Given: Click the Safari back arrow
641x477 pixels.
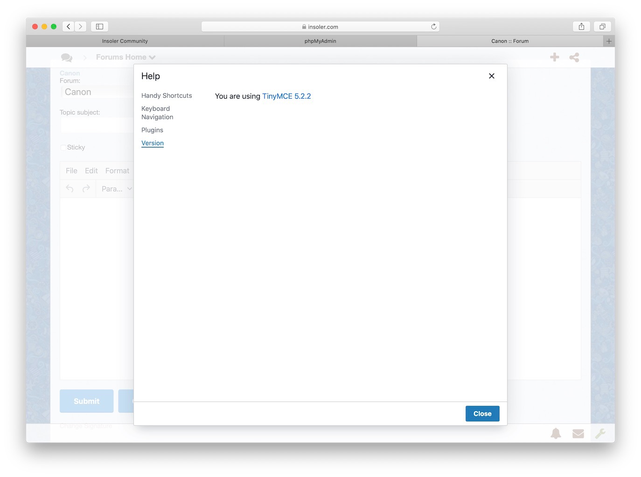Looking at the screenshot, I should (69, 27).
